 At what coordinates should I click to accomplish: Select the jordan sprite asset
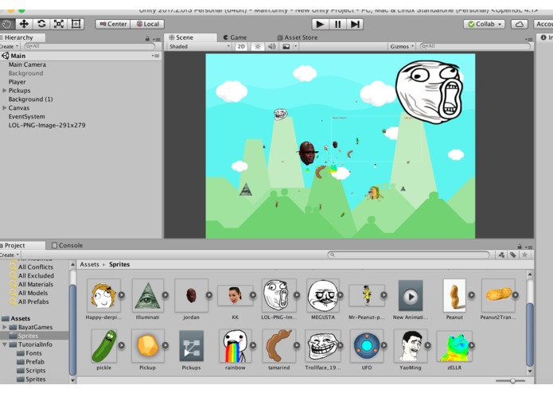[x=192, y=299]
